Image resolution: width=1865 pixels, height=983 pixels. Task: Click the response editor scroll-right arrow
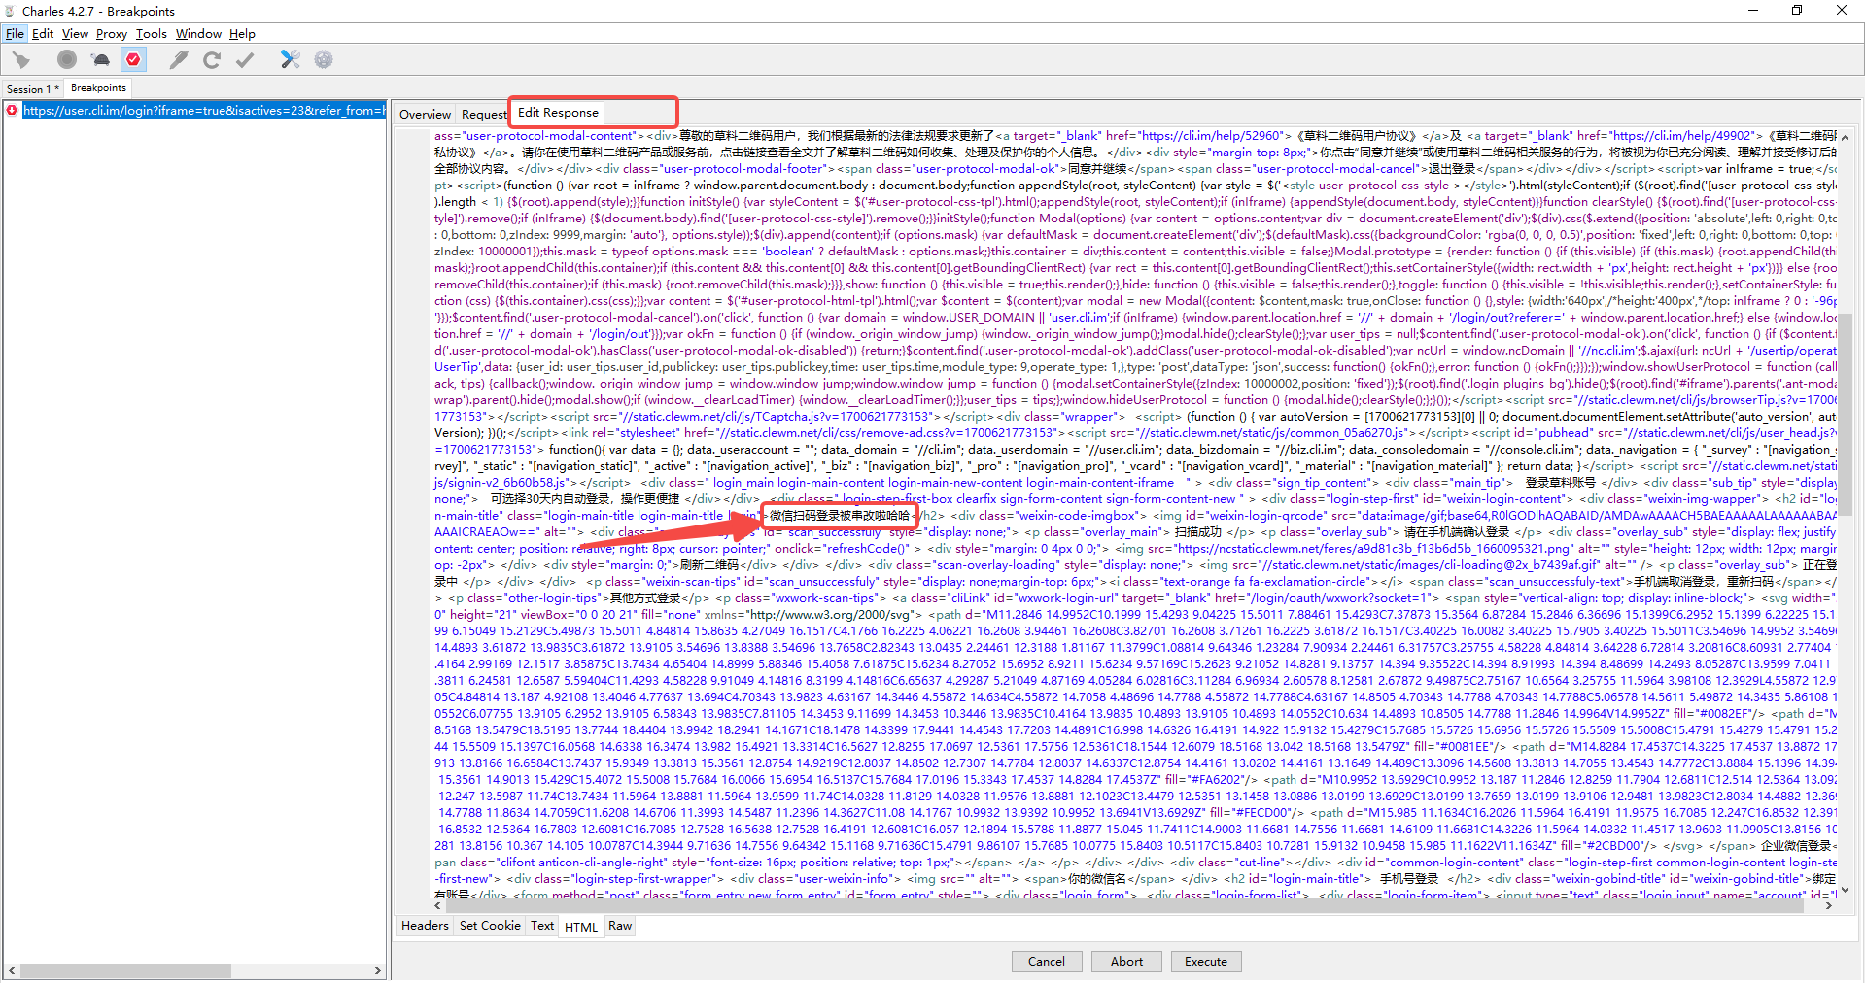[x=1828, y=905]
